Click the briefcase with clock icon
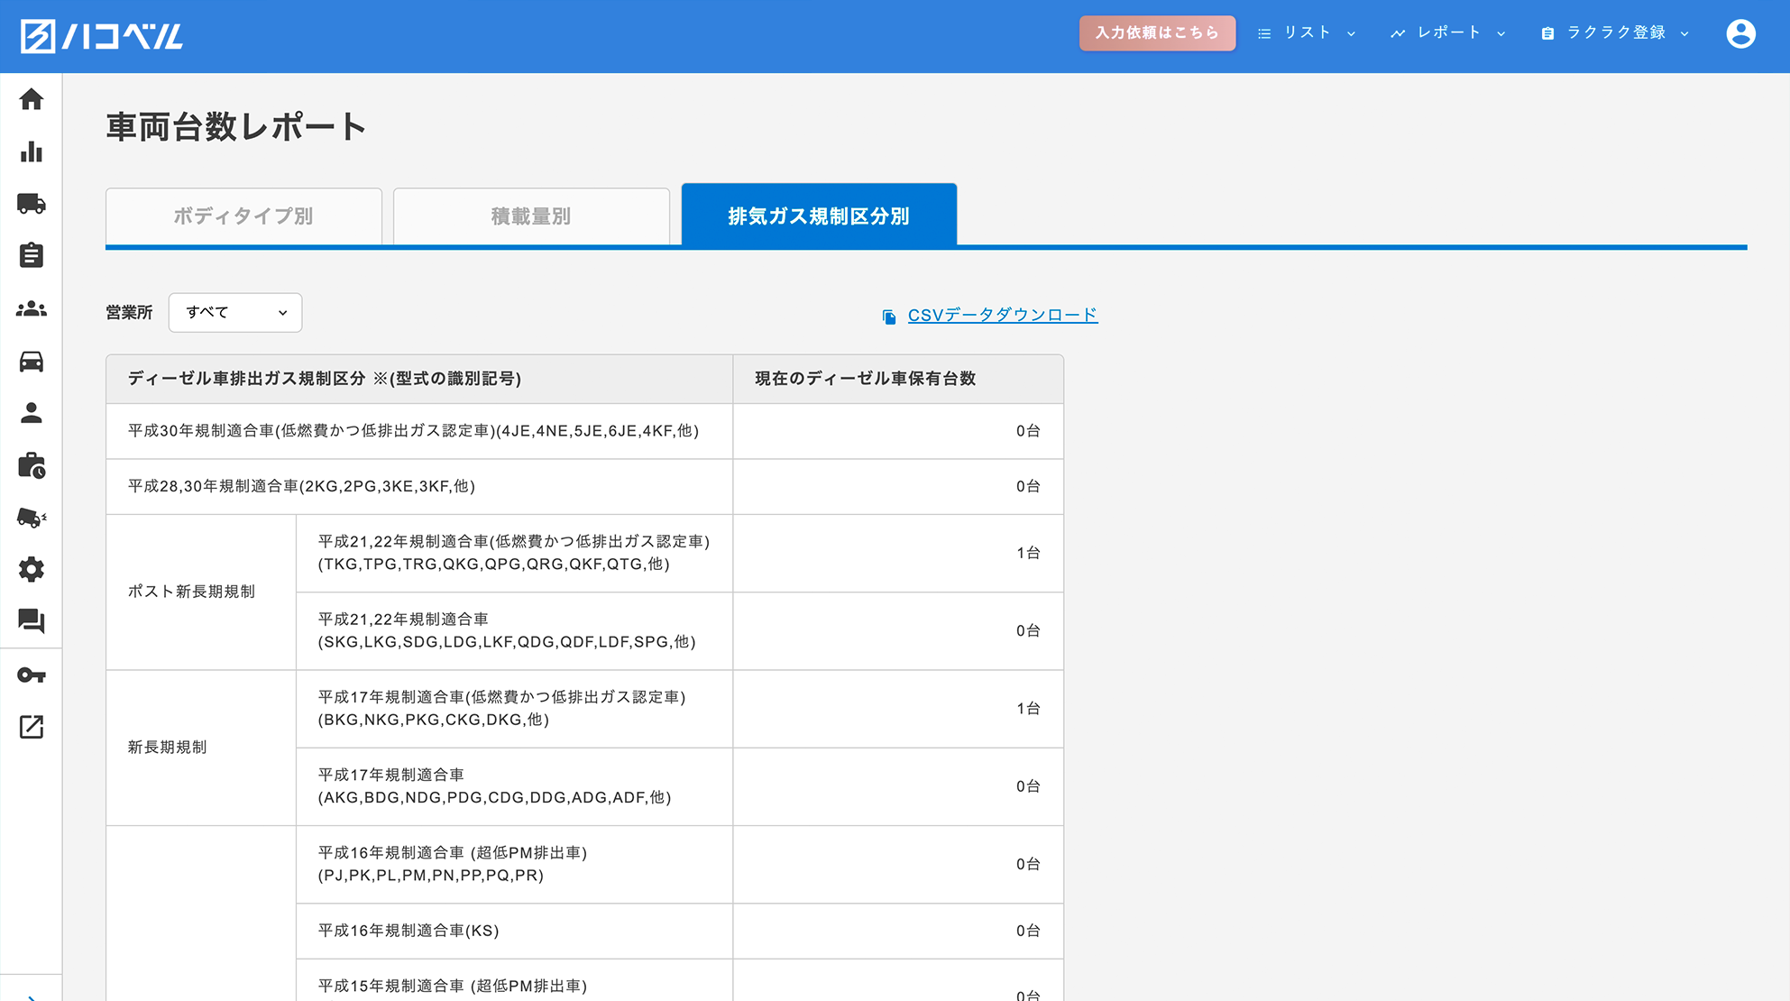The image size is (1790, 1001). click(x=32, y=465)
